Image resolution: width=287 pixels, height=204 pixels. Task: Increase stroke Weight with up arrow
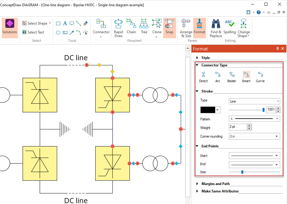coord(249,125)
